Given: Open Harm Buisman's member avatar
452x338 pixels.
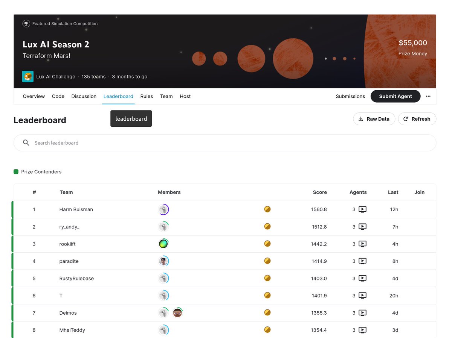Looking at the screenshot, I should coord(163,209).
